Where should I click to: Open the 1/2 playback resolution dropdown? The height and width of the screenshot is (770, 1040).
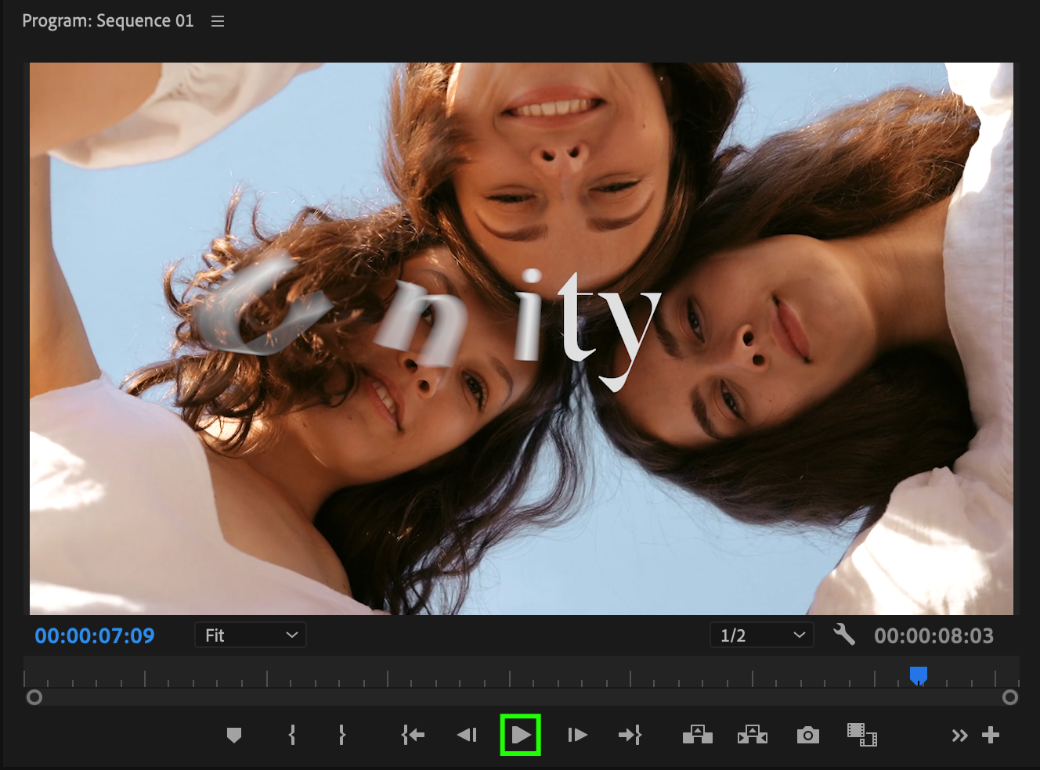point(761,635)
